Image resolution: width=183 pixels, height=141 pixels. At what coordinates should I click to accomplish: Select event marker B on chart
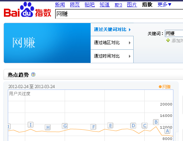156,122
